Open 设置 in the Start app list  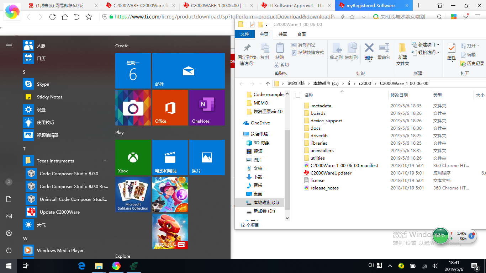(66, 109)
